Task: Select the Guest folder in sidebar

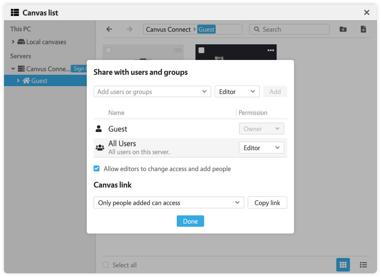Action: pyautogui.click(x=39, y=81)
